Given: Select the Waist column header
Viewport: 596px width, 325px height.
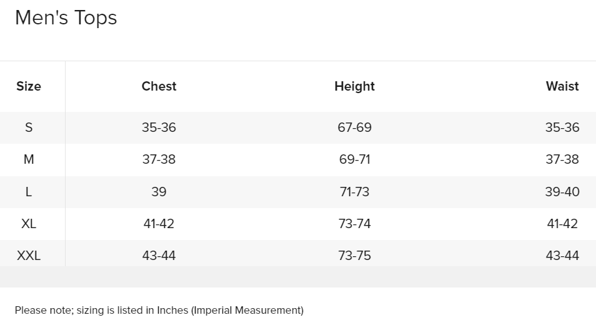Looking at the screenshot, I should (562, 86).
